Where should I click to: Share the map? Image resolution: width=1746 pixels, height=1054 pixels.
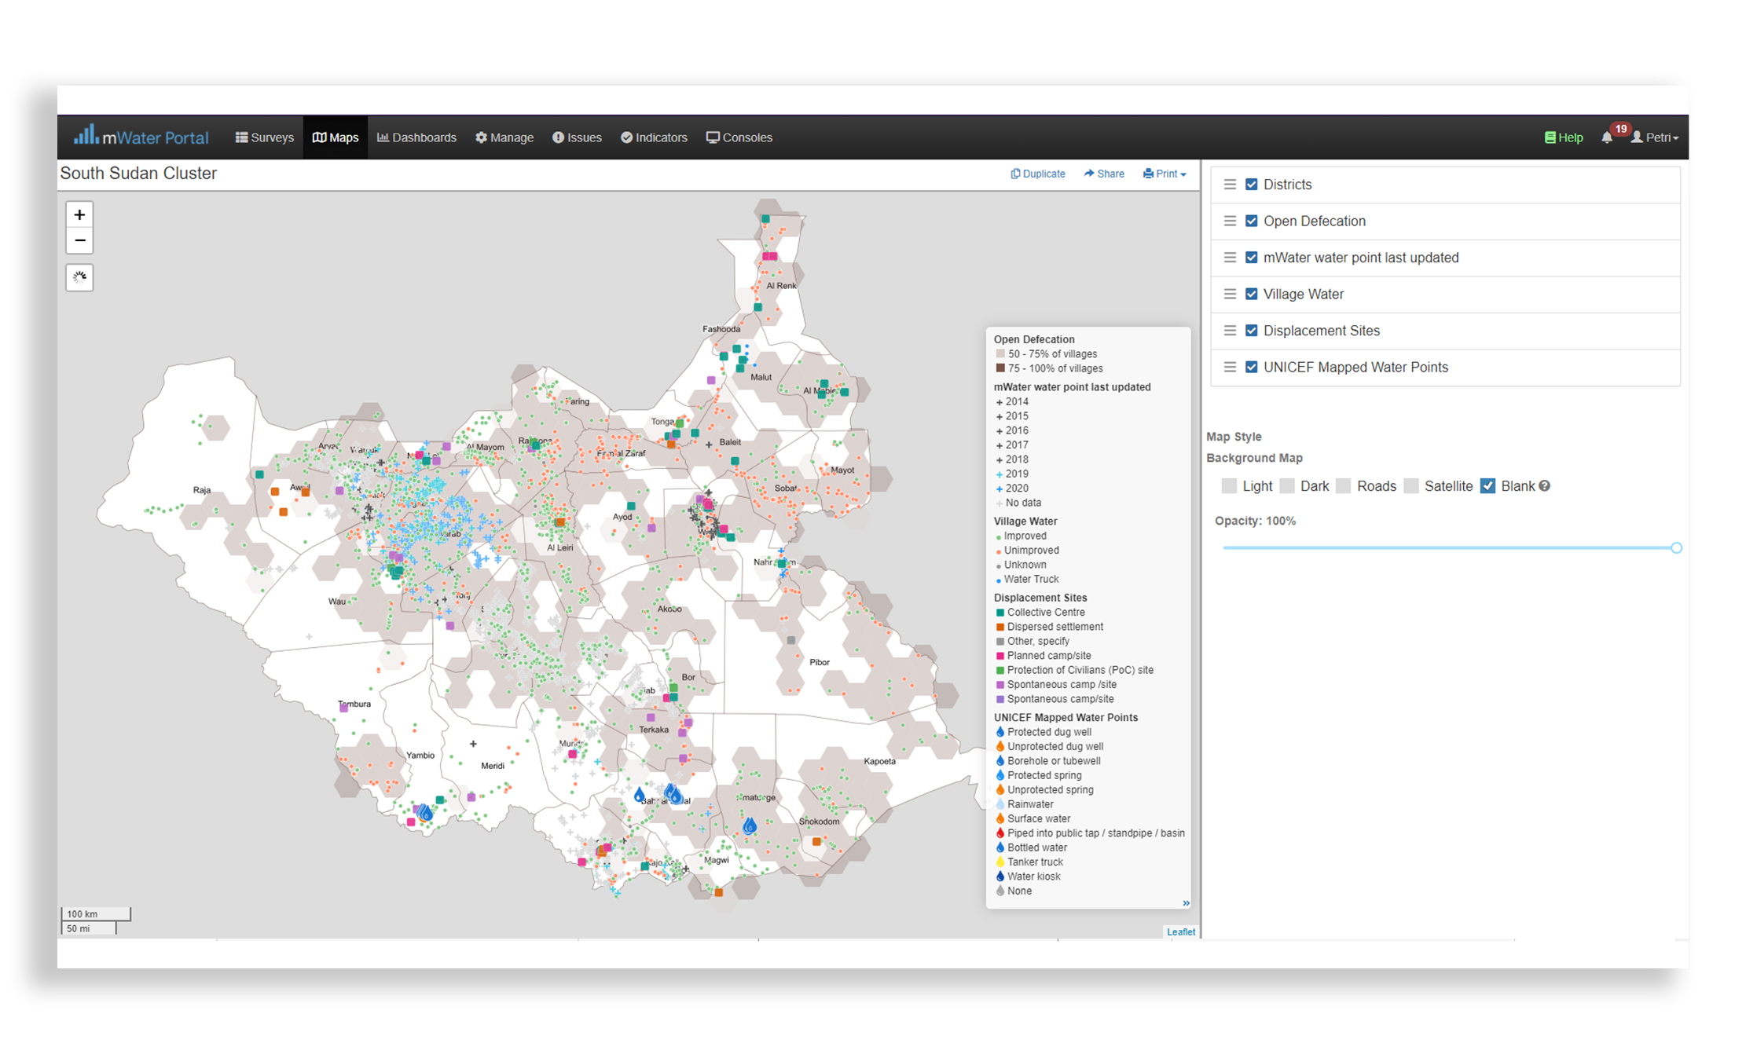(1104, 174)
